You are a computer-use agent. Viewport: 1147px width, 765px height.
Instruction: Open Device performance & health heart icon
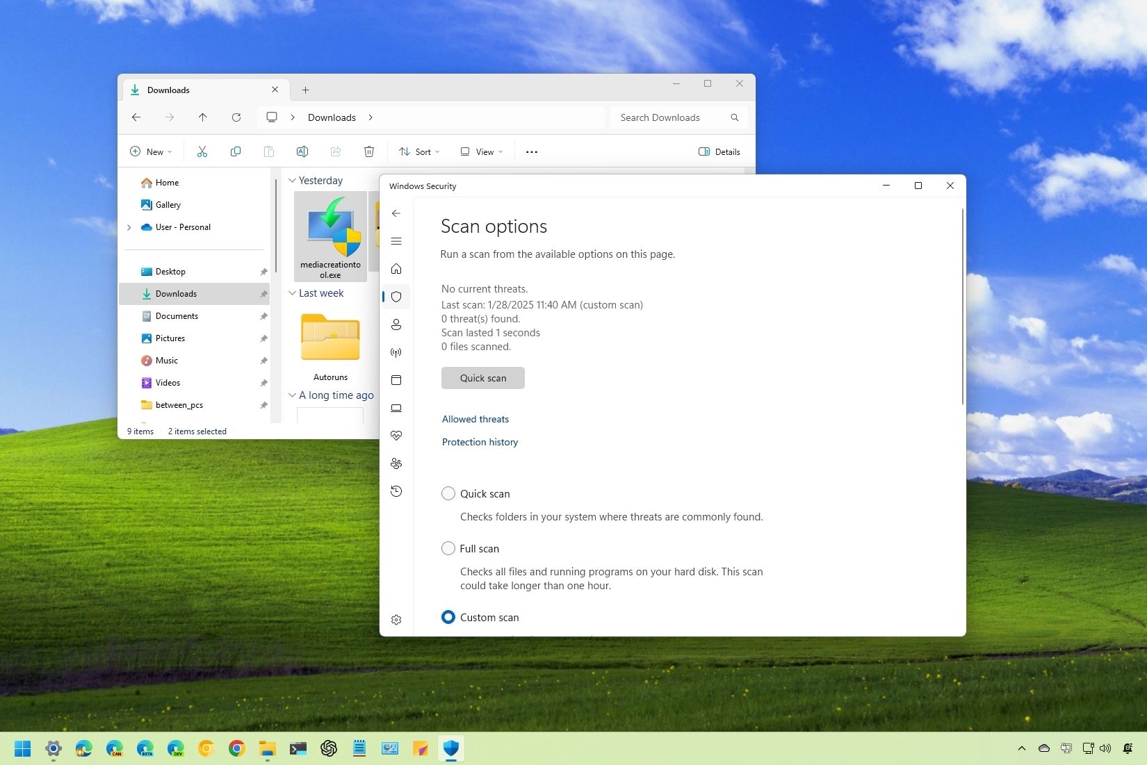[x=396, y=436]
